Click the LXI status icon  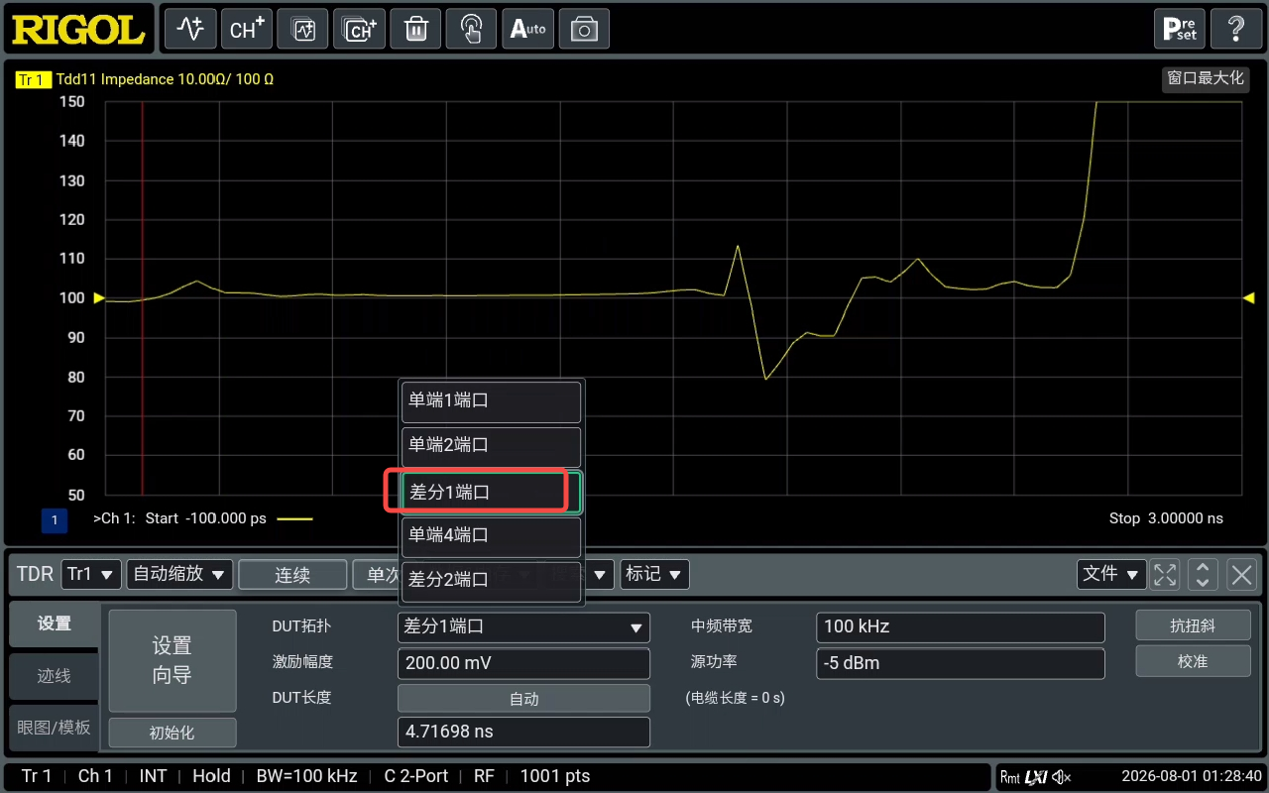click(x=1036, y=776)
